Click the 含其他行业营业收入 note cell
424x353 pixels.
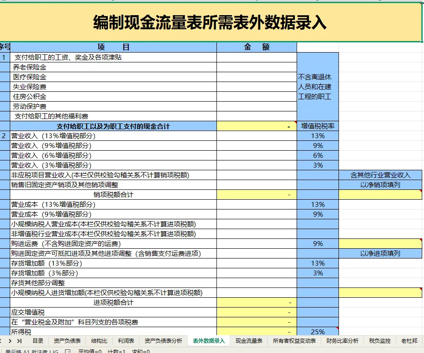pyautogui.click(x=380, y=175)
